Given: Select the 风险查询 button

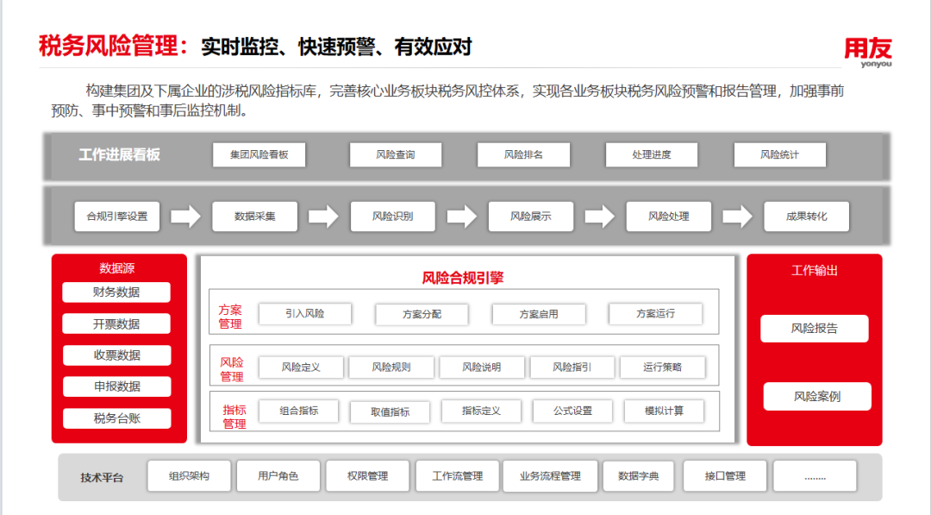Looking at the screenshot, I should click(x=396, y=155).
